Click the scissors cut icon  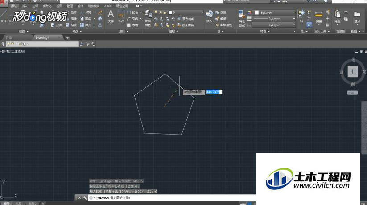[x=346, y=12]
